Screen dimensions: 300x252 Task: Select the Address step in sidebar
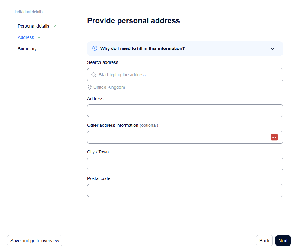pos(26,37)
